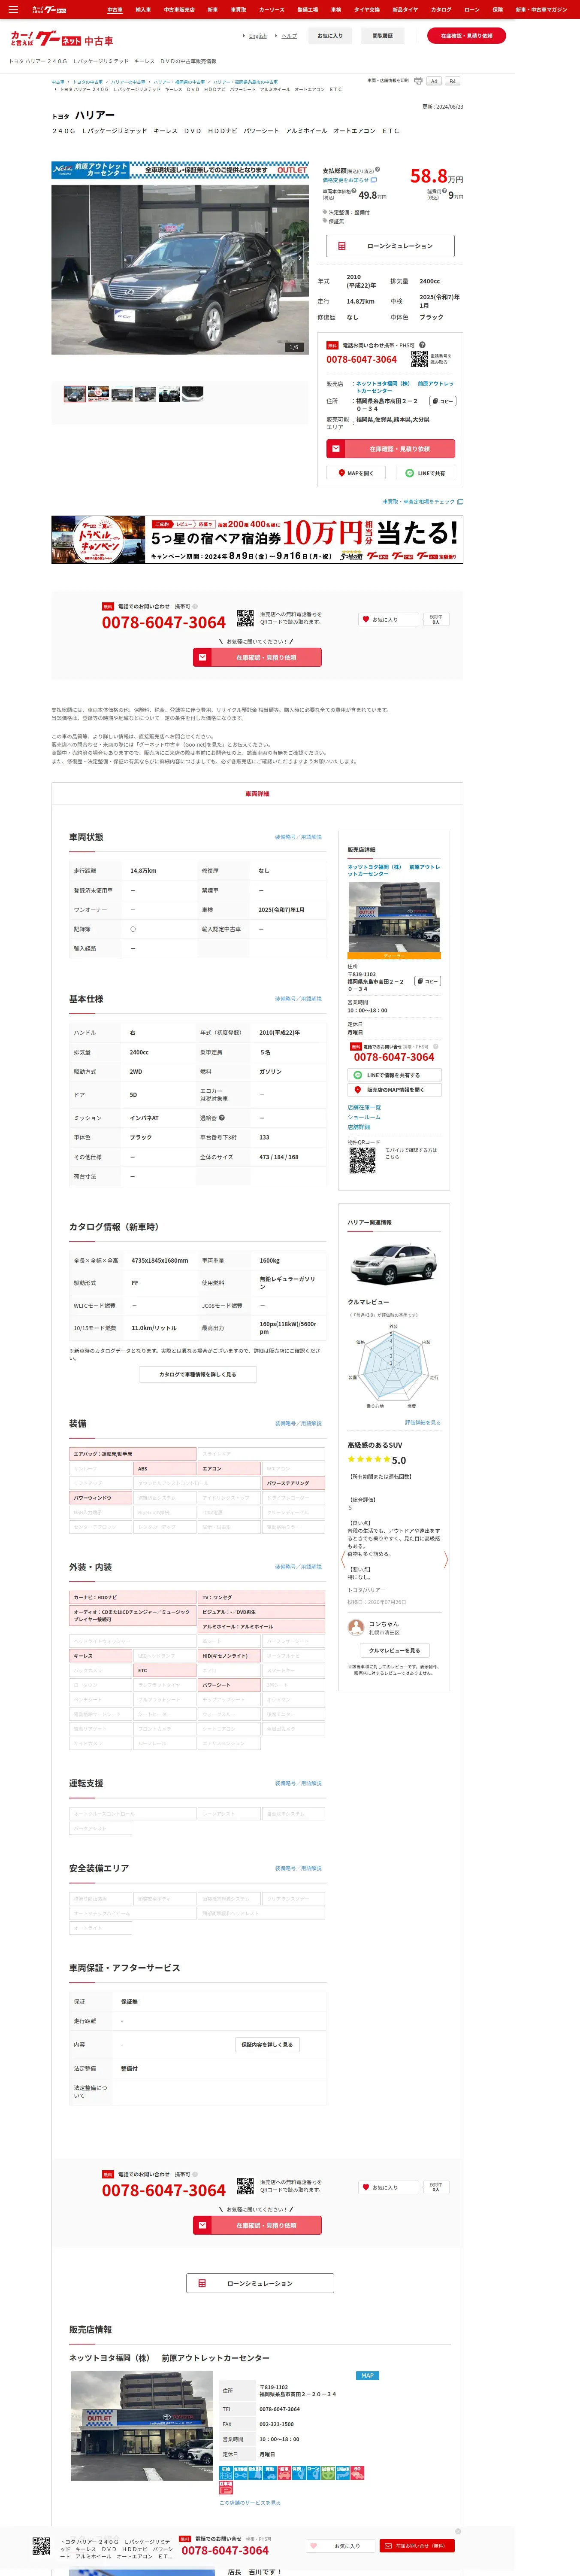This screenshot has height=2576, width=580.
Task: Copy the dealer address with コピー button
Action: 443,401
